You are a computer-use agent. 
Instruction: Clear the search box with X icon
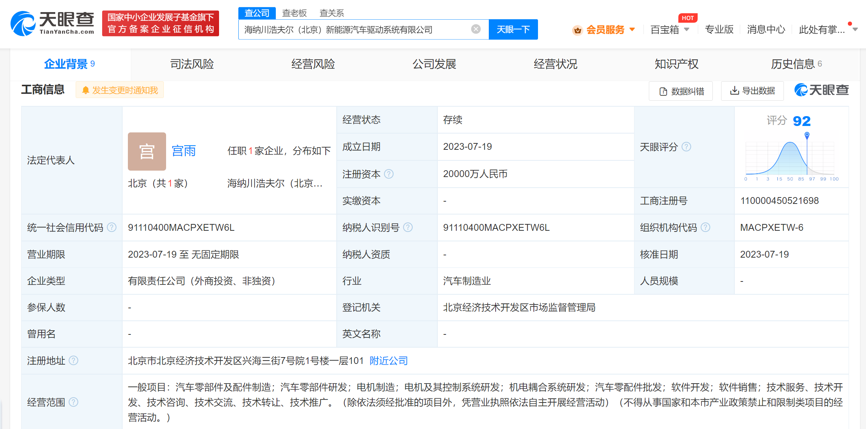click(476, 29)
